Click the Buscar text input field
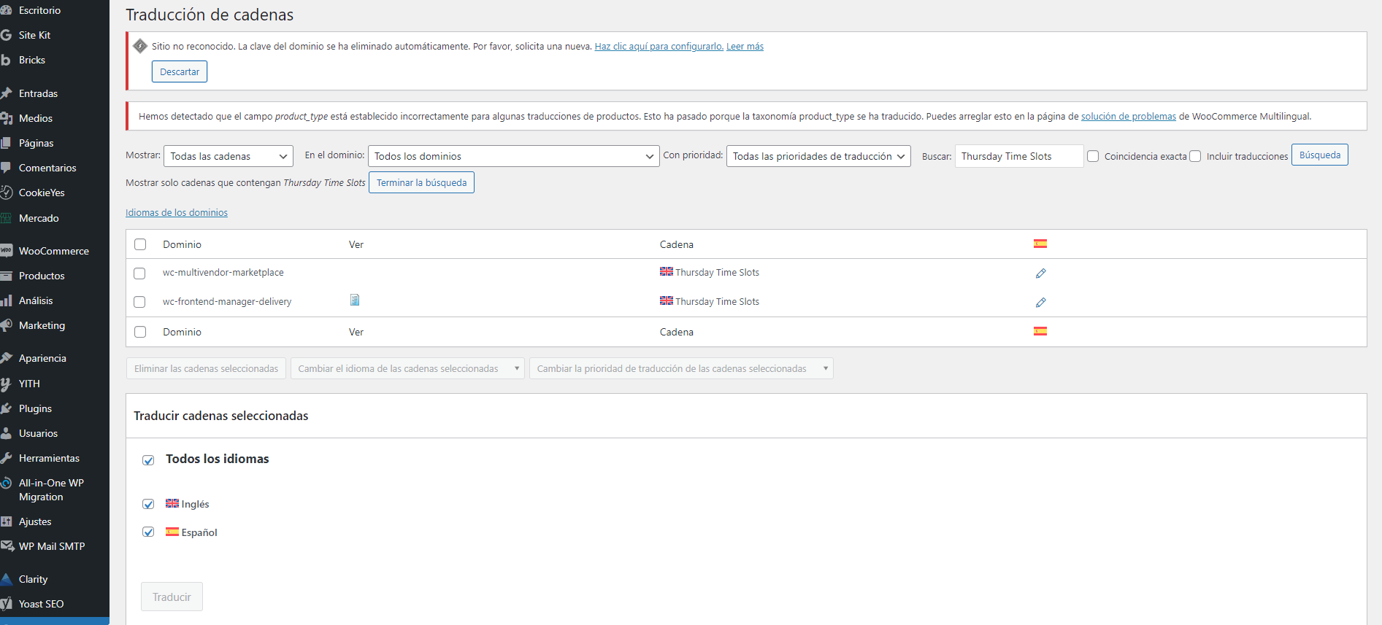 [x=1018, y=156]
